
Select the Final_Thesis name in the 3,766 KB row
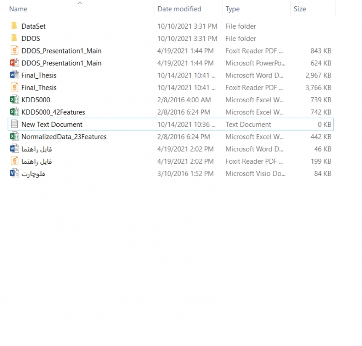[39, 88]
